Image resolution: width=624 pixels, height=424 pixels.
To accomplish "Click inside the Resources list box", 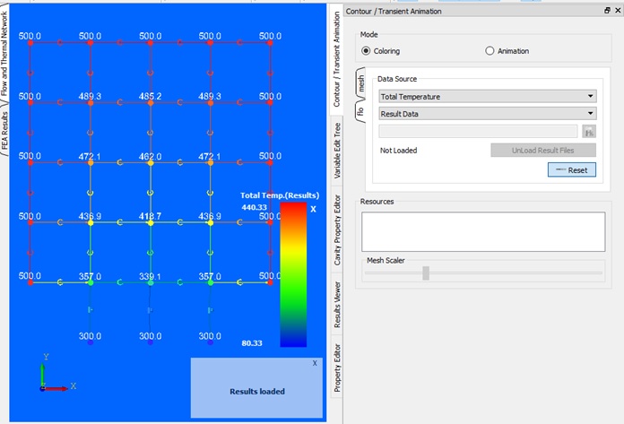I will point(478,233).
